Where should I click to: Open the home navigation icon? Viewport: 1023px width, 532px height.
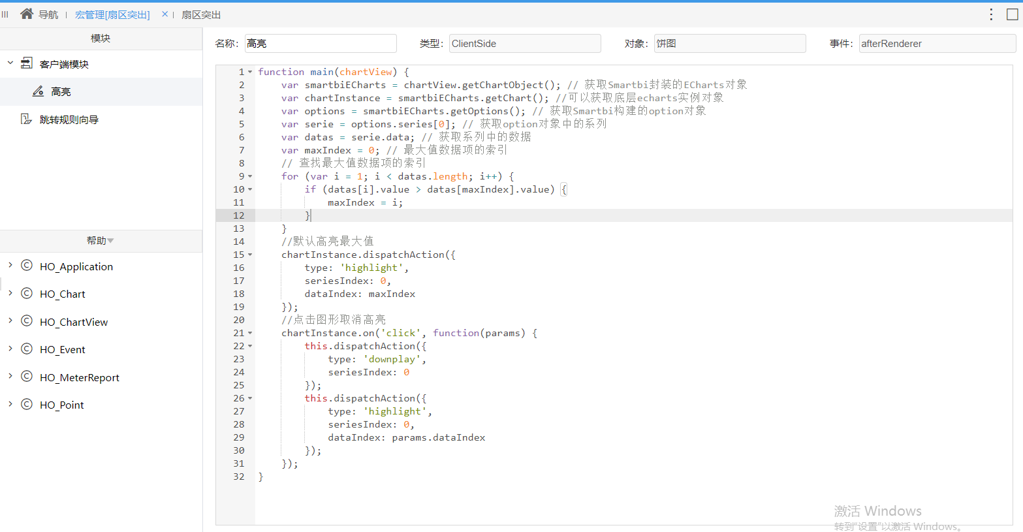[x=27, y=14]
